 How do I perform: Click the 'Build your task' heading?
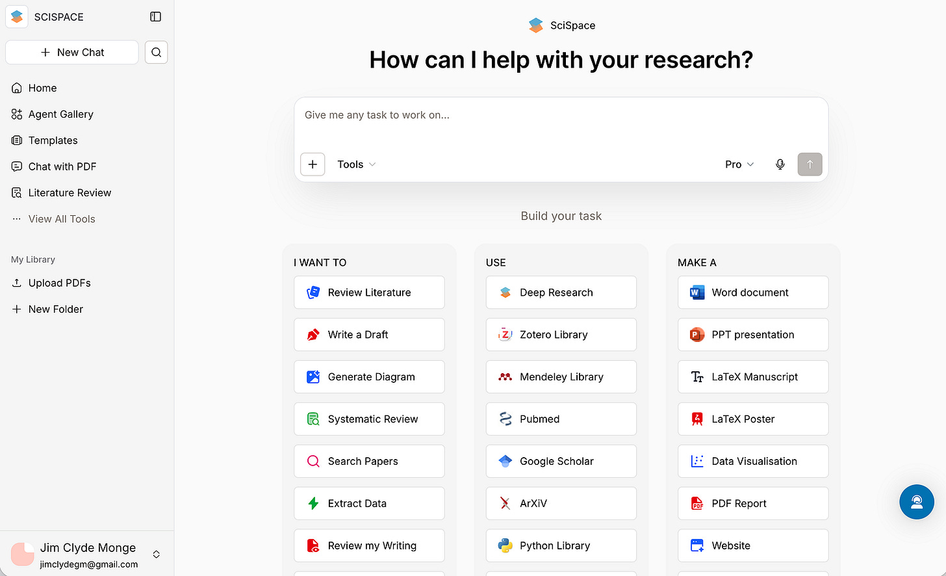(561, 216)
